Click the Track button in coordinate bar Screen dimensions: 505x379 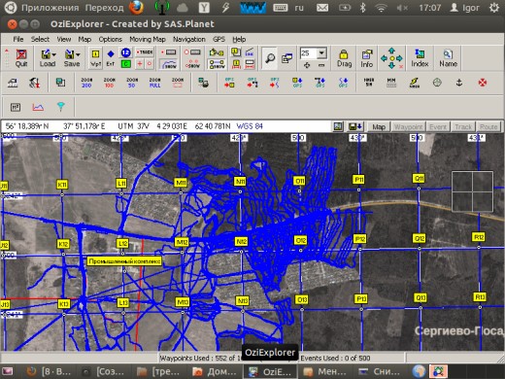point(463,126)
